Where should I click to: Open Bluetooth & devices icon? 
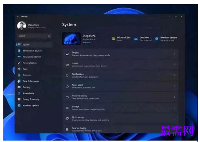19,51
